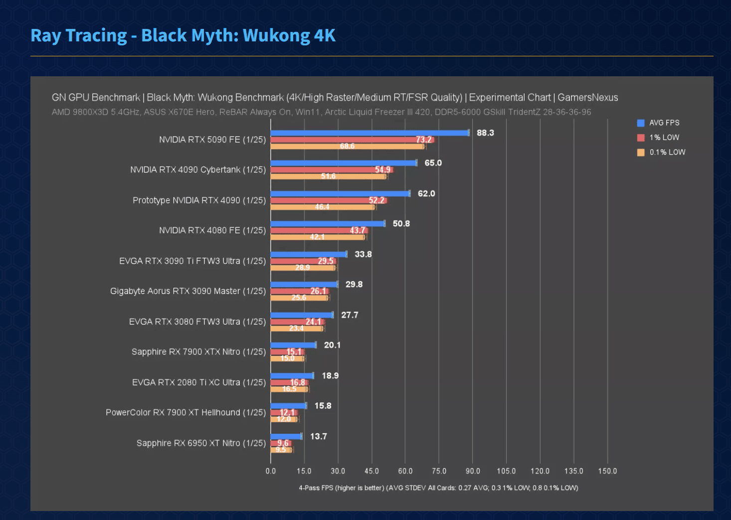Viewport: 731px width, 520px height.
Task: Click the RTX 4080 FE average value 50.8
Action: pos(401,224)
